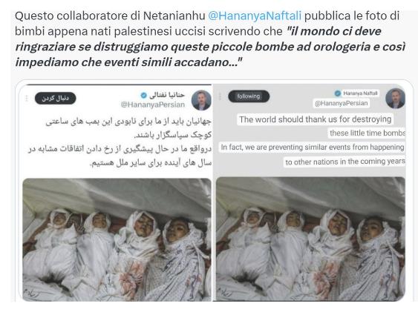Image resolution: width=418 pixels, height=312 pixels.
Task: Click the Persian follow button on left post
Action: [x=56, y=98]
